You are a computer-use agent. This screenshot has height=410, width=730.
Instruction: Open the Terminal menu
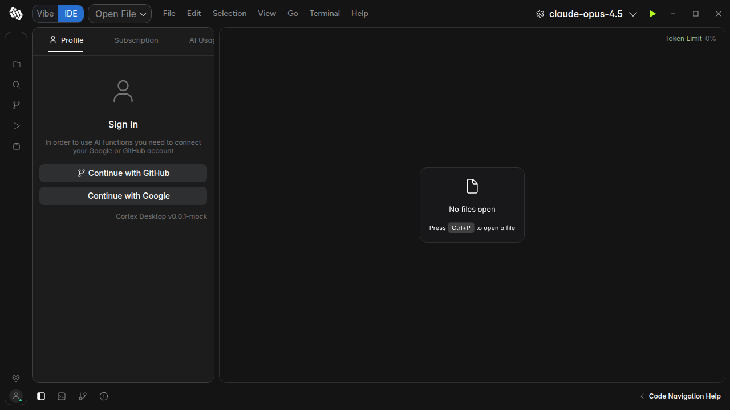pos(325,13)
